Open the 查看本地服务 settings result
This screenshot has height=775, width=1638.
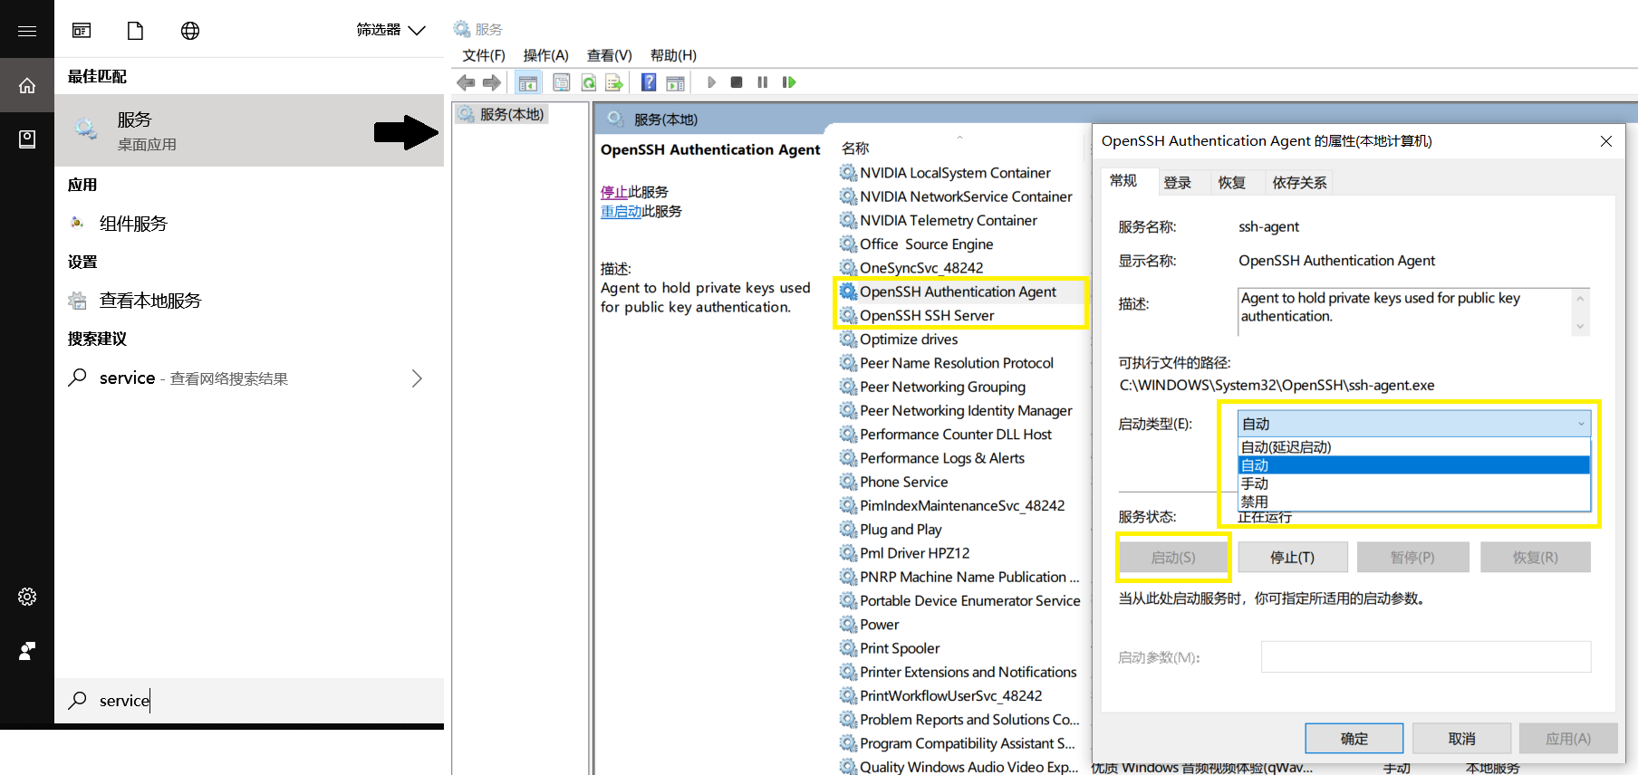pyautogui.click(x=249, y=301)
